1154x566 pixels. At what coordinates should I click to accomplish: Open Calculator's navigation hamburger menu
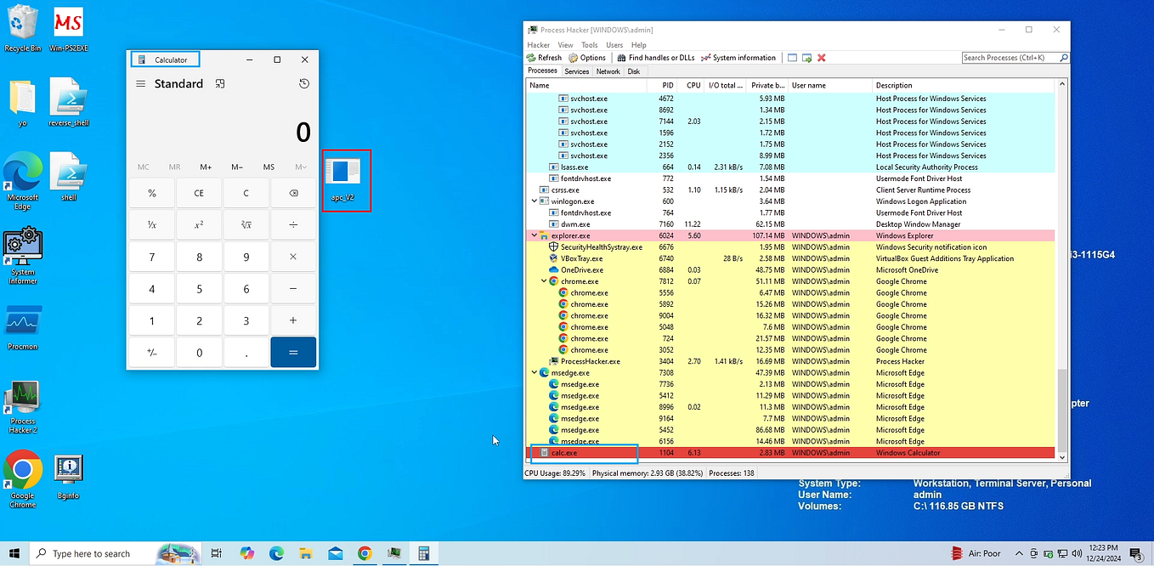[x=140, y=83]
